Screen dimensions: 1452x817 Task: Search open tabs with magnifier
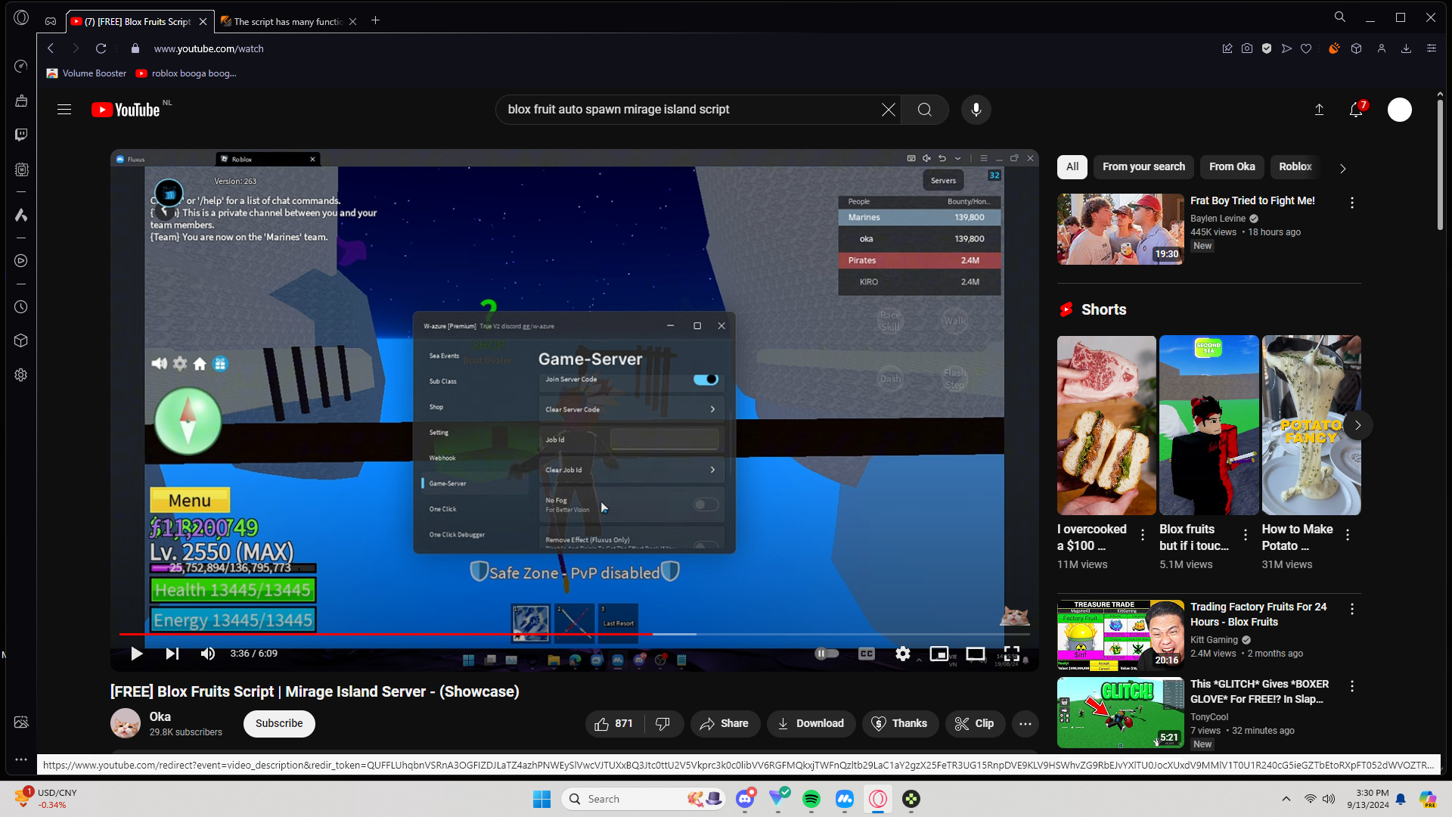tap(1340, 17)
